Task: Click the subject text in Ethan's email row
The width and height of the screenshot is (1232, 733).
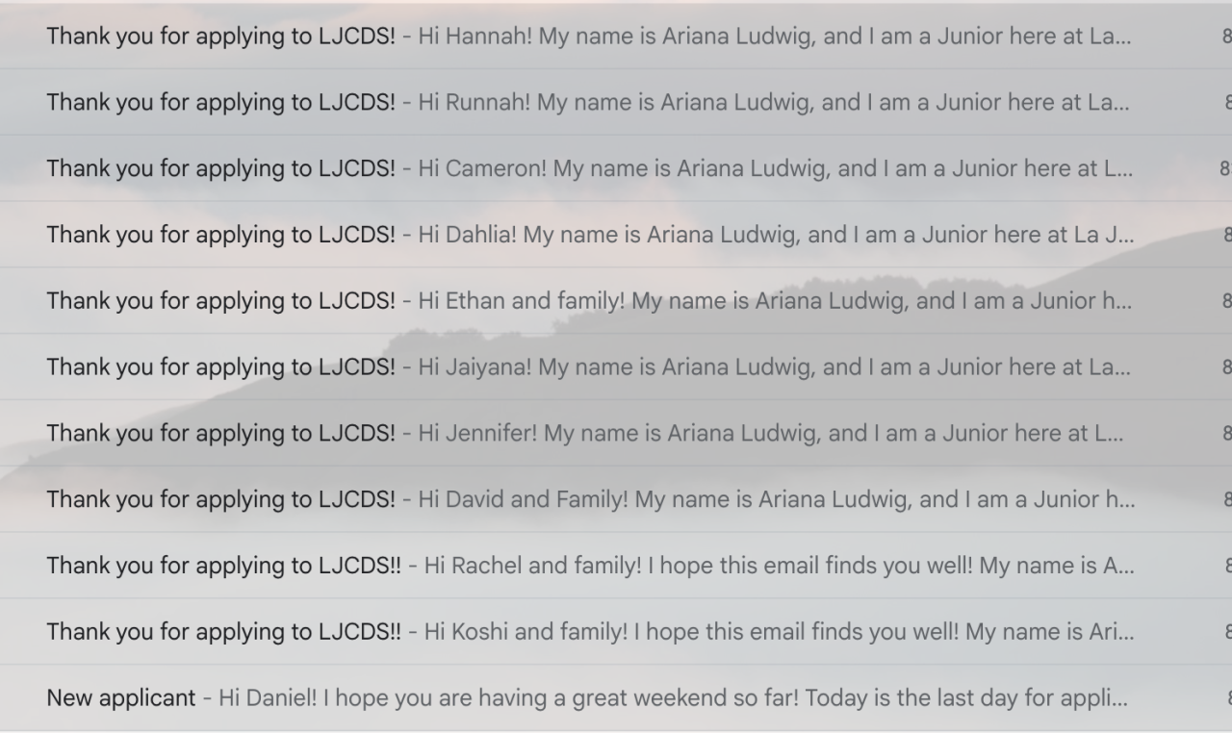Action: pos(220,301)
